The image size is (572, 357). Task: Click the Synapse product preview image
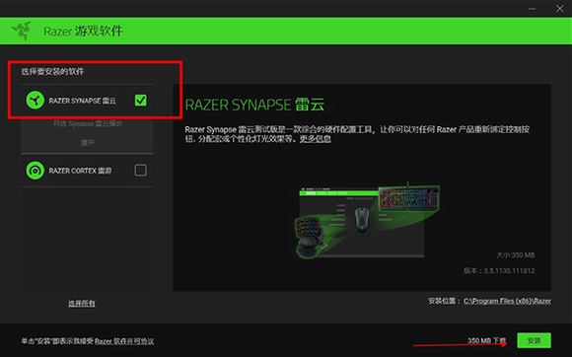tap(367, 221)
